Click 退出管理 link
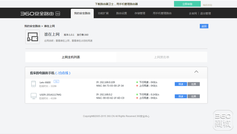Image resolution: width=237 pixels, height=134 pixels. pyautogui.click(x=205, y=14)
